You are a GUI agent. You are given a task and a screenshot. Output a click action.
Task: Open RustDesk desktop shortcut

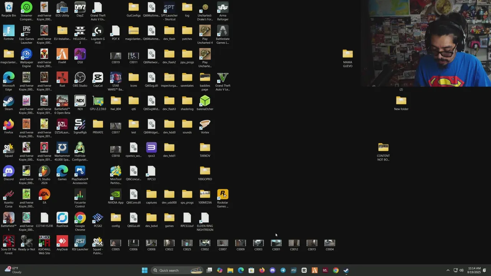(x=62, y=220)
